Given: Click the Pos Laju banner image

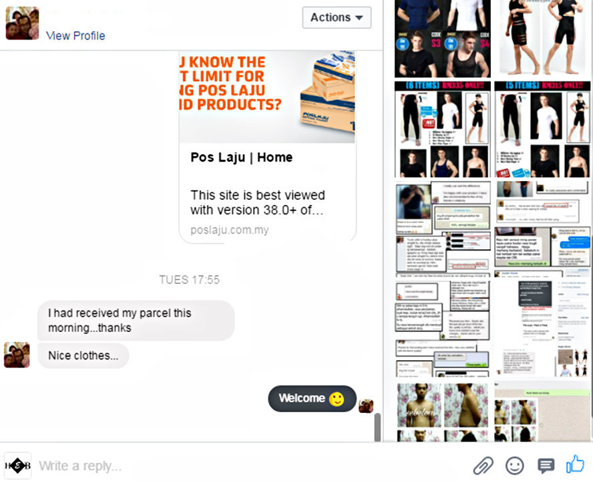Looking at the screenshot, I should click(267, 97).
